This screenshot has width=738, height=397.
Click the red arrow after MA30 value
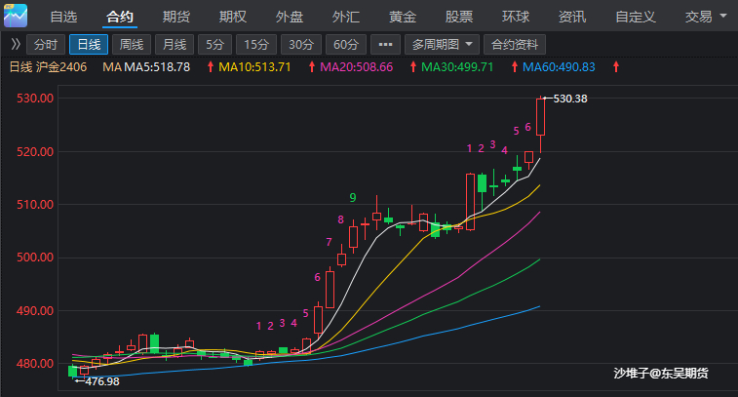tap(515, 67)
